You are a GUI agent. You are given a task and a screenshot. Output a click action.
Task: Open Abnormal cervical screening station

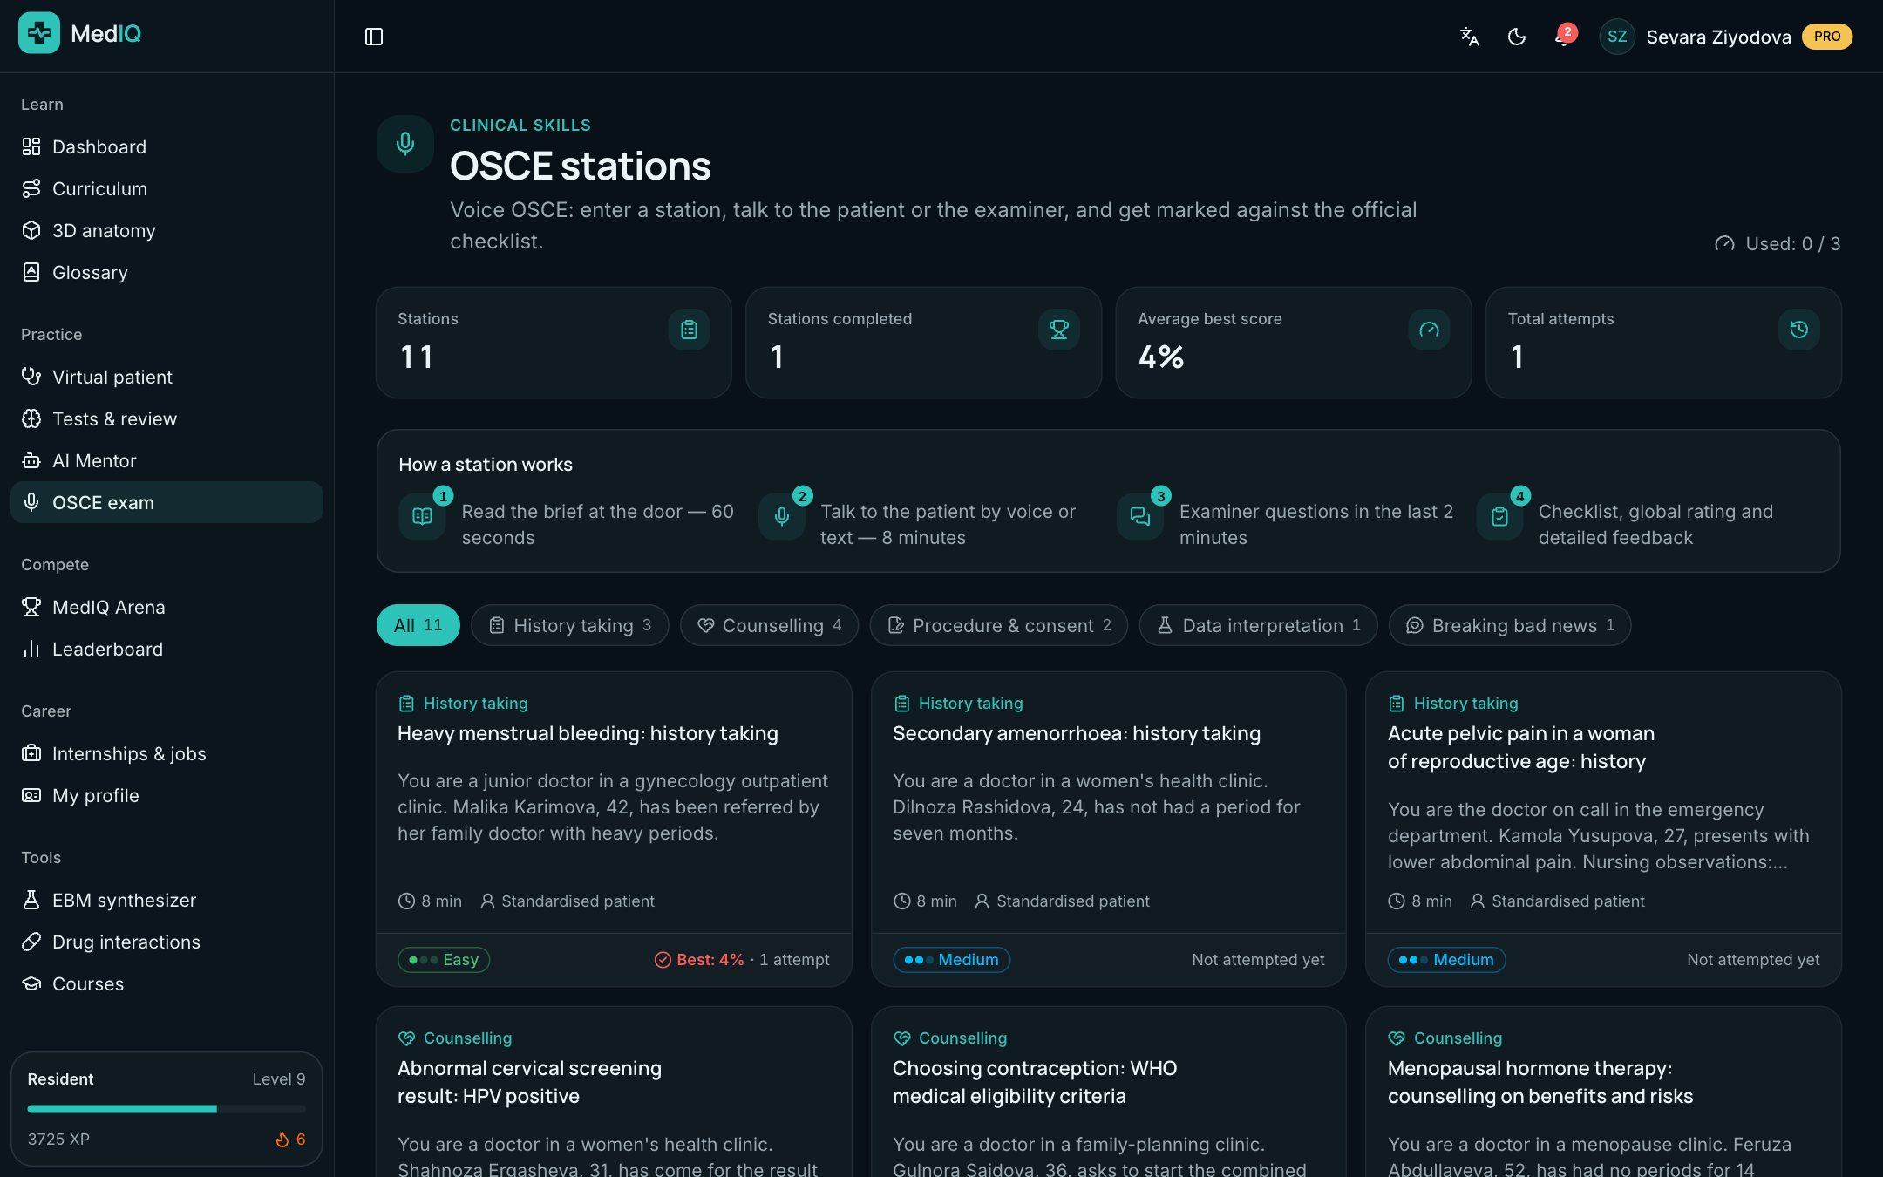click(614, 1092)
